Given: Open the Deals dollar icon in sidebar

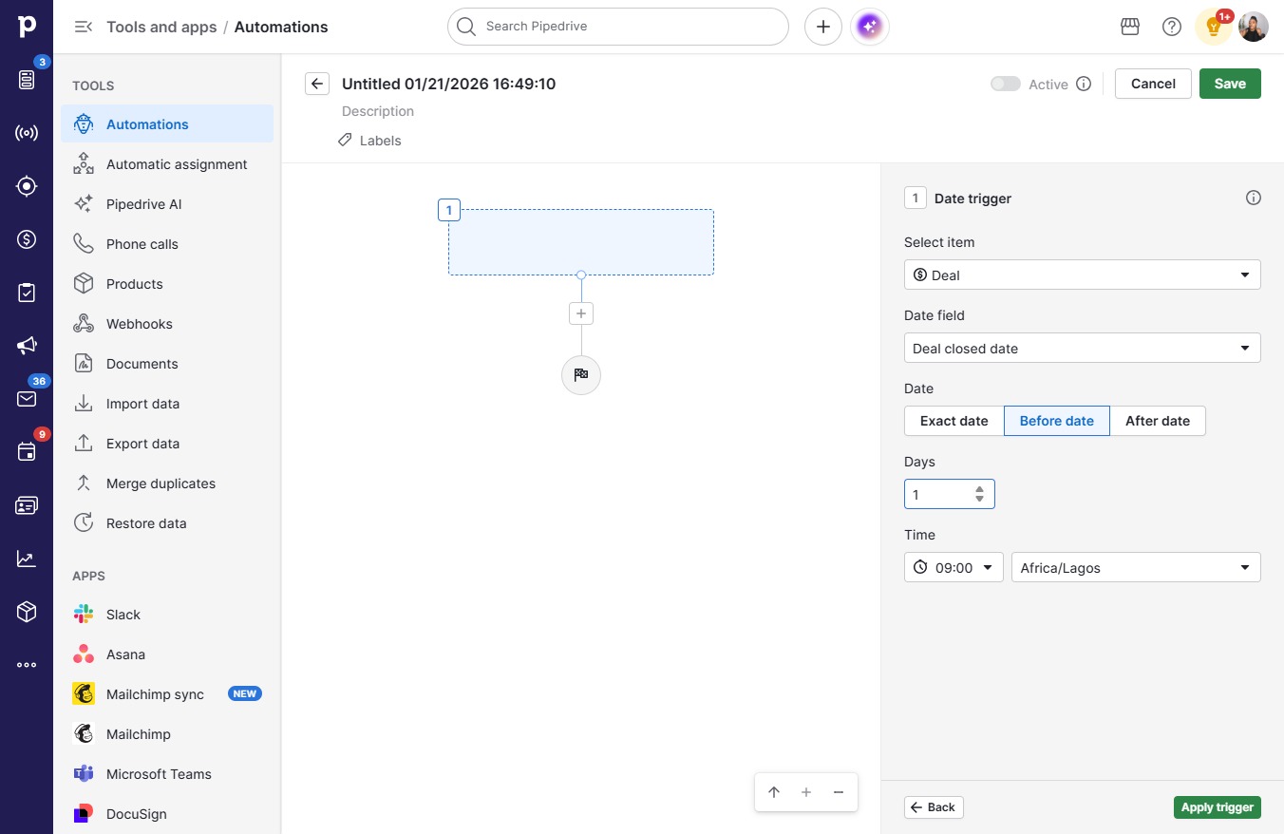Looking at the screenshot, I should [27, 239].
